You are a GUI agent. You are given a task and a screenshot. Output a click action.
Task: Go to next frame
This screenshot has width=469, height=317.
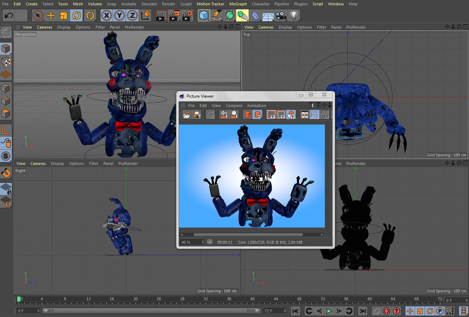pos(339,311)
